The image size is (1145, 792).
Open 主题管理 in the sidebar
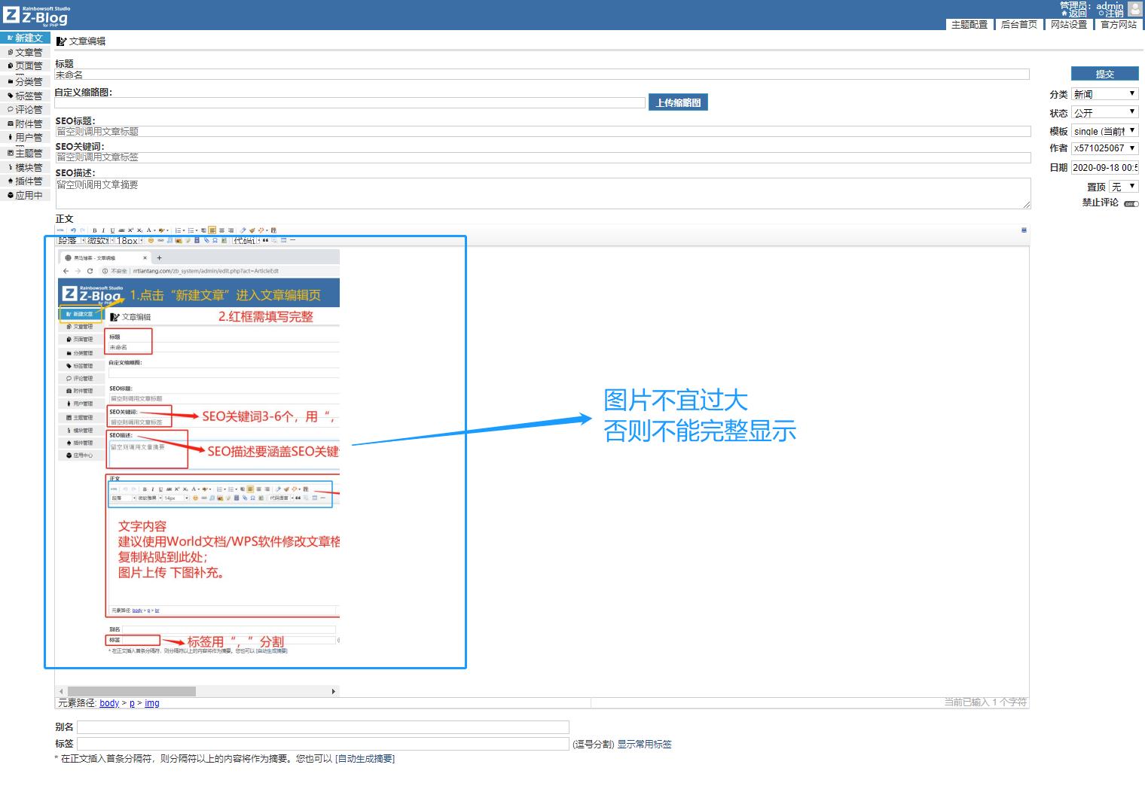(x=25, y=153)
